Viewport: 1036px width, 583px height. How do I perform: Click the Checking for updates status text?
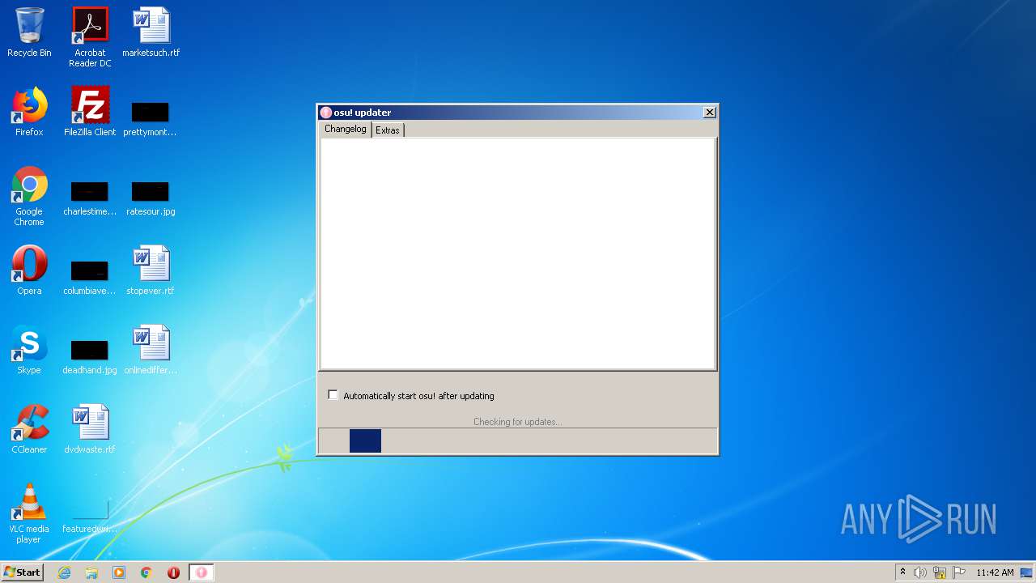pos(517,422)
